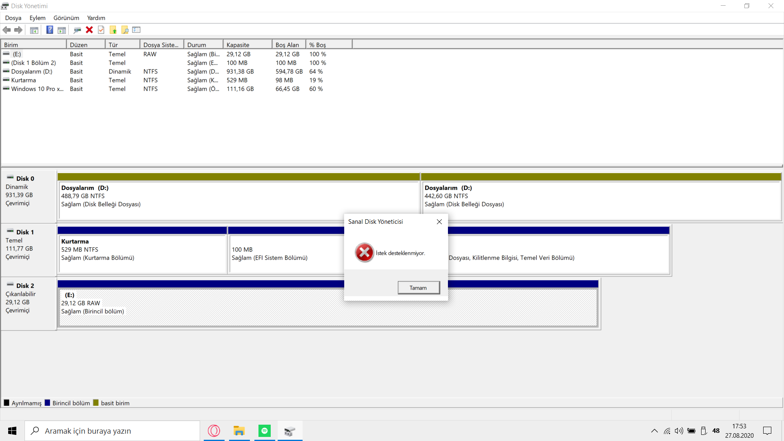Click the Windows search box on the taskbar
The image size is (784, 441).
[x=112, y=431]
